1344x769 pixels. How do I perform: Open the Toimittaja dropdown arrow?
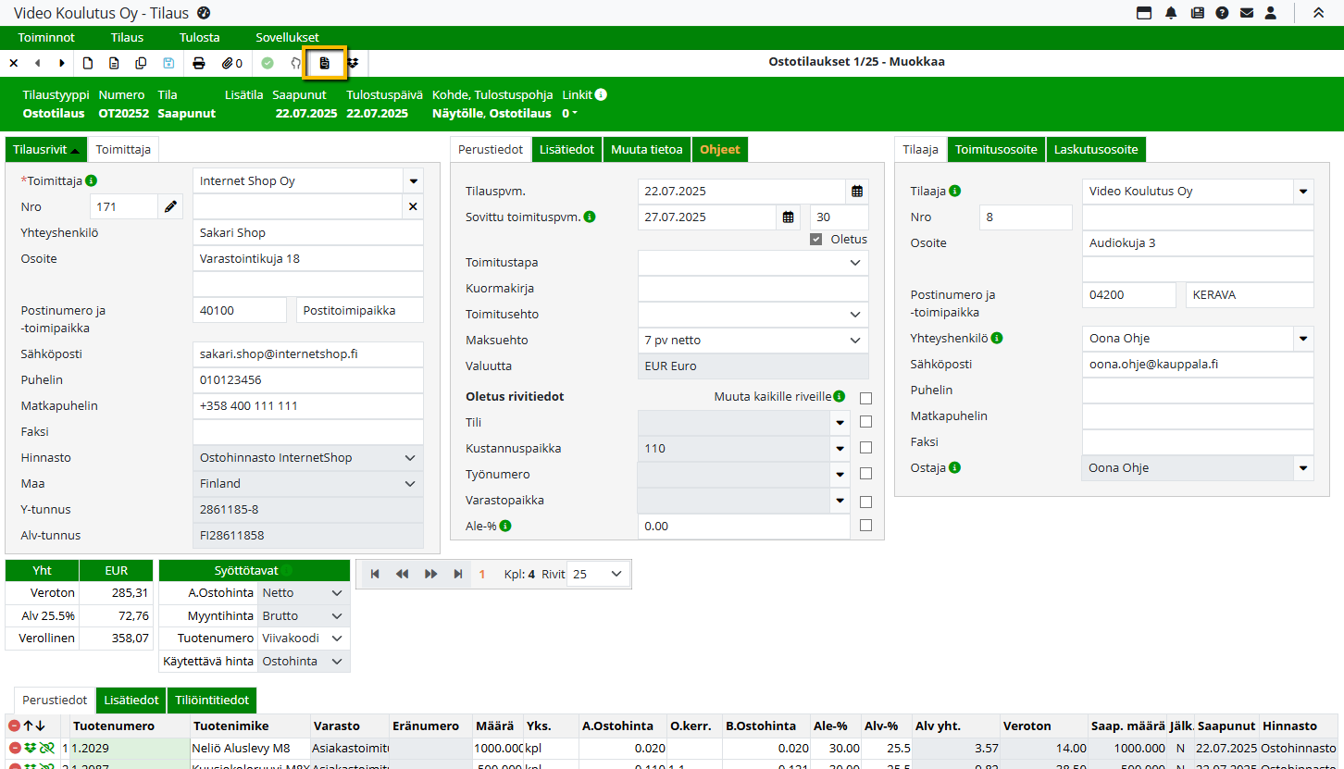coord(414,181)
